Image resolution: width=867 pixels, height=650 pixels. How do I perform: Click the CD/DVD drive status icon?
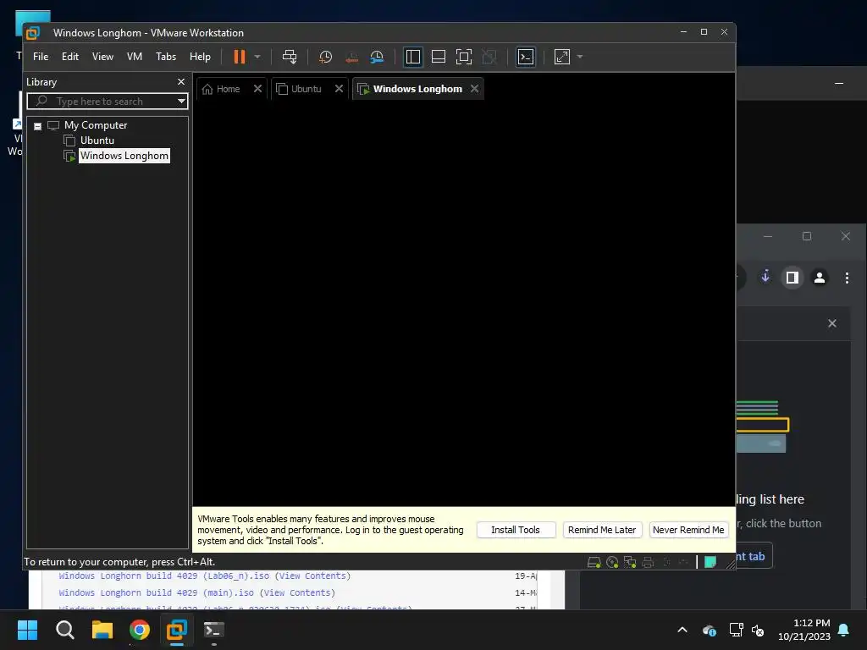(612, 563)
